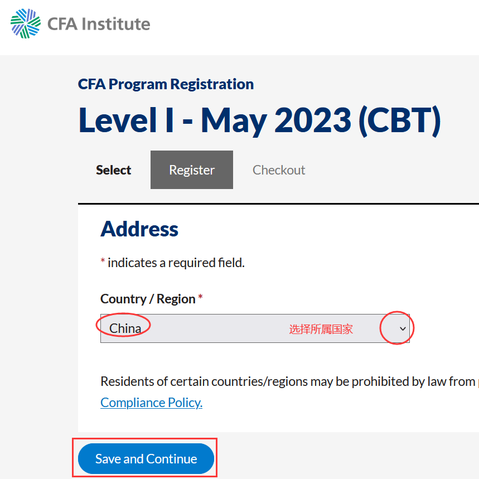Click the CFA Program Registration heading
Viewport: 479px width, 479px height.
[x=166, y=84]
